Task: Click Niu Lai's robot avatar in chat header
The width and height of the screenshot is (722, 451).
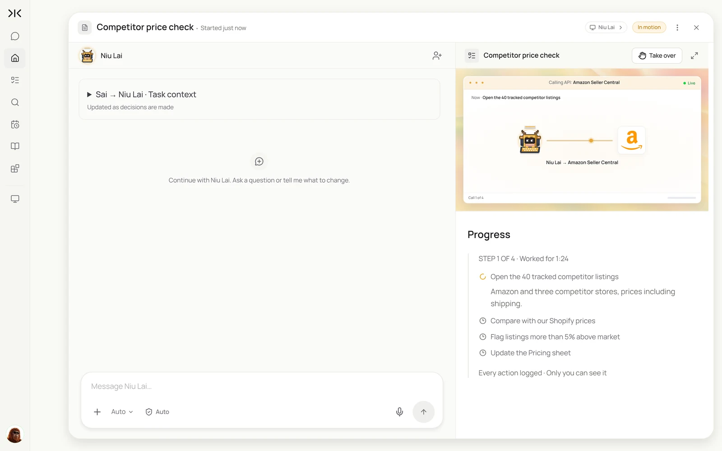Action: pos(87,55)
